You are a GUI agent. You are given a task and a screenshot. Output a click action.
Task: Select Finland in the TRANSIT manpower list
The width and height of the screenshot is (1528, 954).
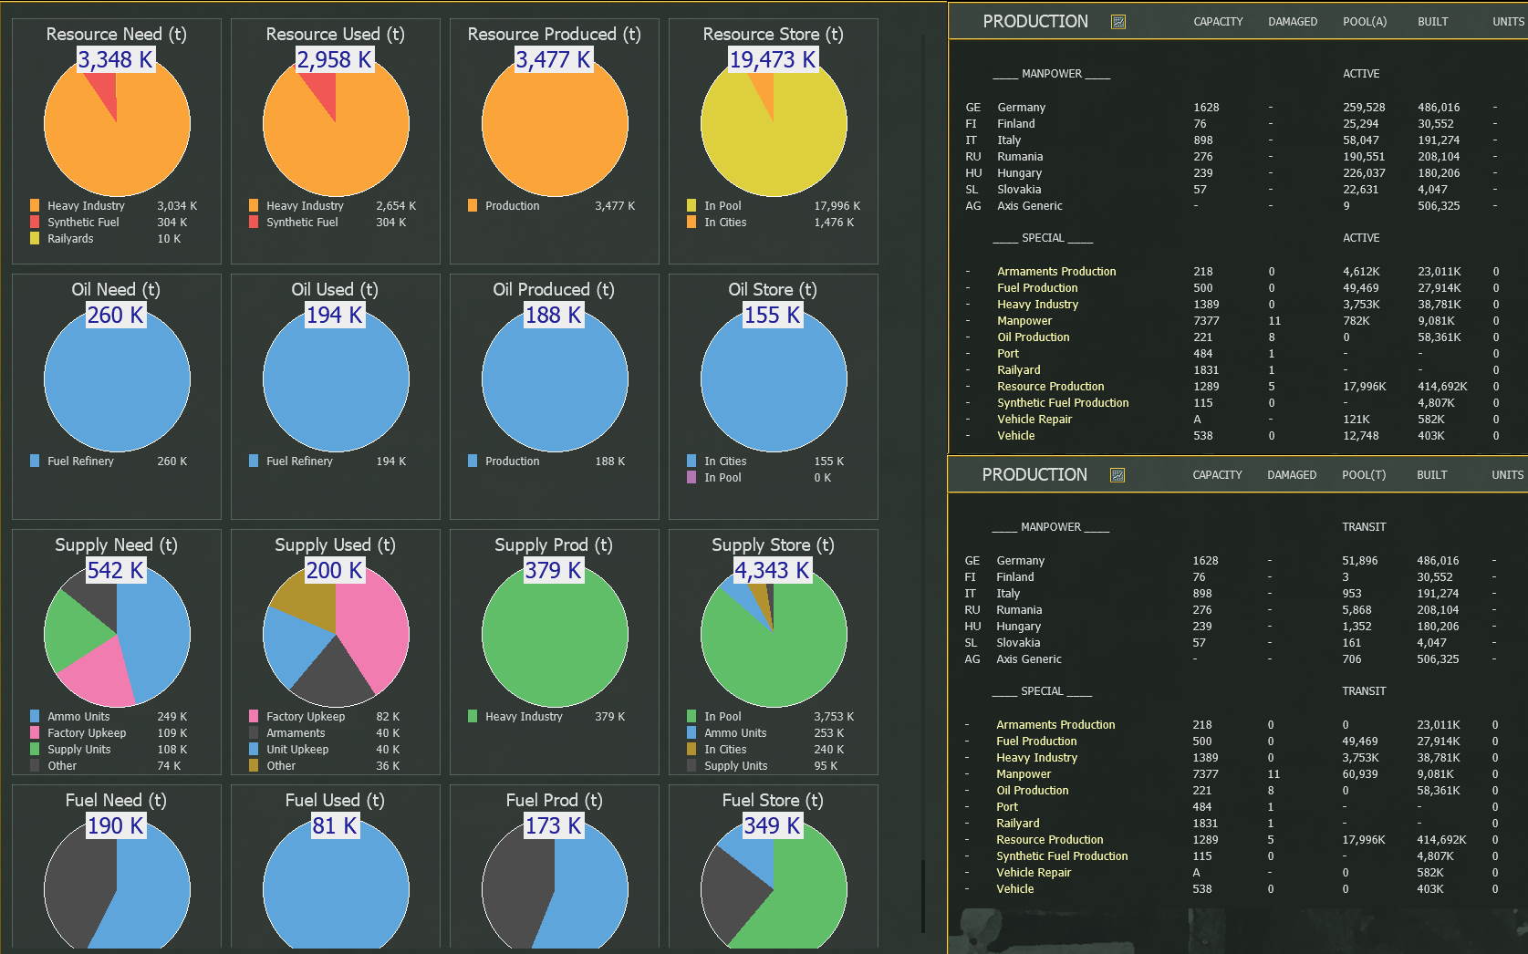coord(1015,577)
